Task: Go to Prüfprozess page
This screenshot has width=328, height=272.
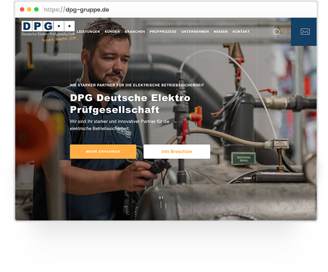Action: [x=163, y=31]
